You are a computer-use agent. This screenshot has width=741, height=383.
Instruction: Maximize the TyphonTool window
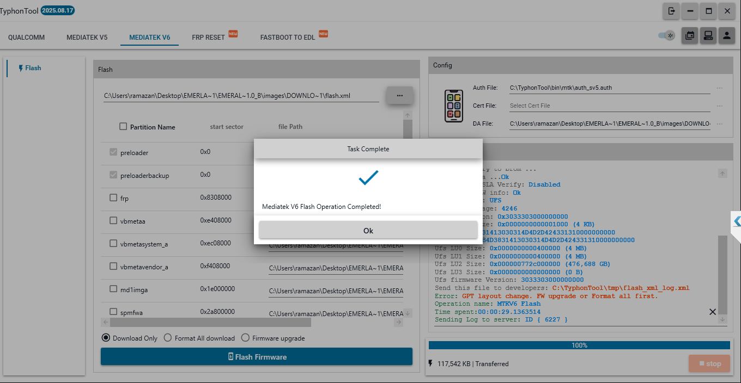pyautogui.click(x=709, y=10)
